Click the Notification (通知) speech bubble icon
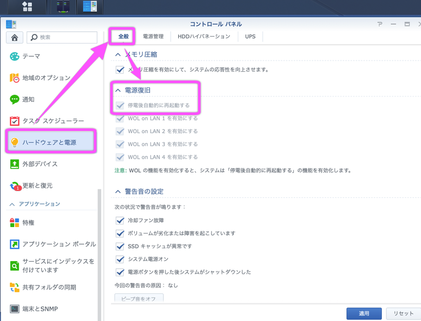421x321 pixels. point(14,99)
